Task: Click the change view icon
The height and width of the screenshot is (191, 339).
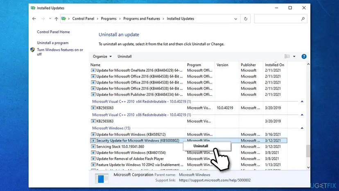Action: [x=287, y=57]
